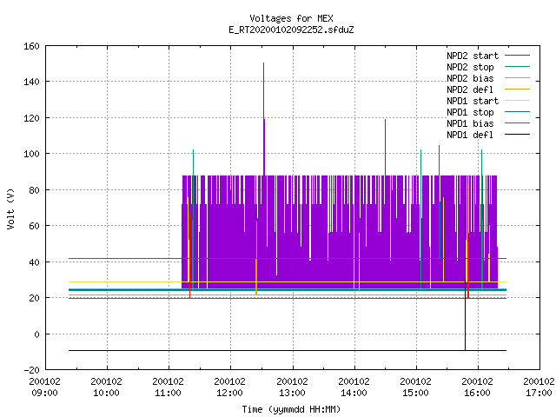
Task: Click the 15:00 time axis label
Action: [415, 393]
